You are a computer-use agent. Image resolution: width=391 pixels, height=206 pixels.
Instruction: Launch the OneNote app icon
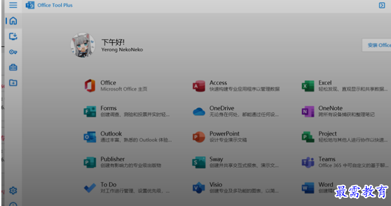[308, 111]
